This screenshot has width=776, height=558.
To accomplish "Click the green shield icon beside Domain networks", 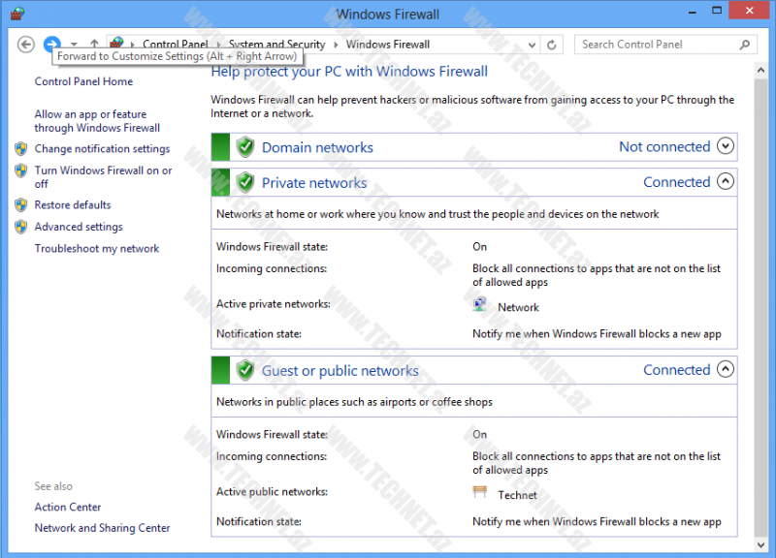I will pos(245,148).
